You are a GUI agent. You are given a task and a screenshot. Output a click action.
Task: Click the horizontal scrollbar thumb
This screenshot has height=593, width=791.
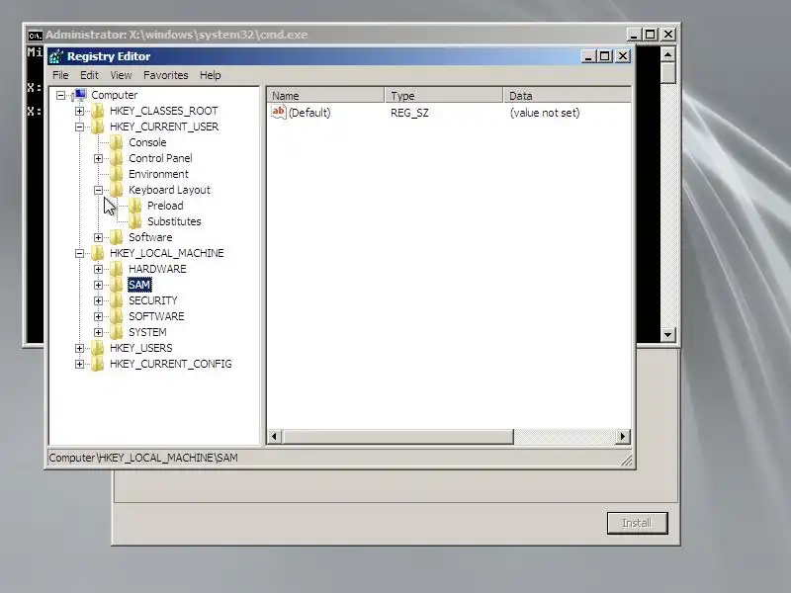click(397, 436)
